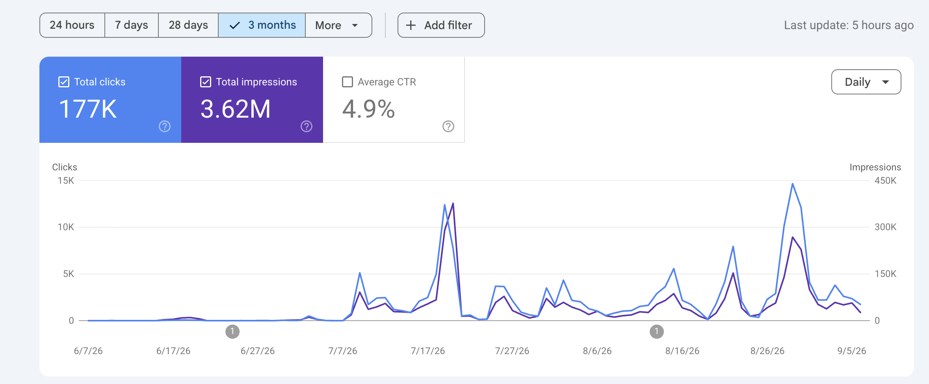Click the 'Clicks' left axis title

(x=65, y=167)
